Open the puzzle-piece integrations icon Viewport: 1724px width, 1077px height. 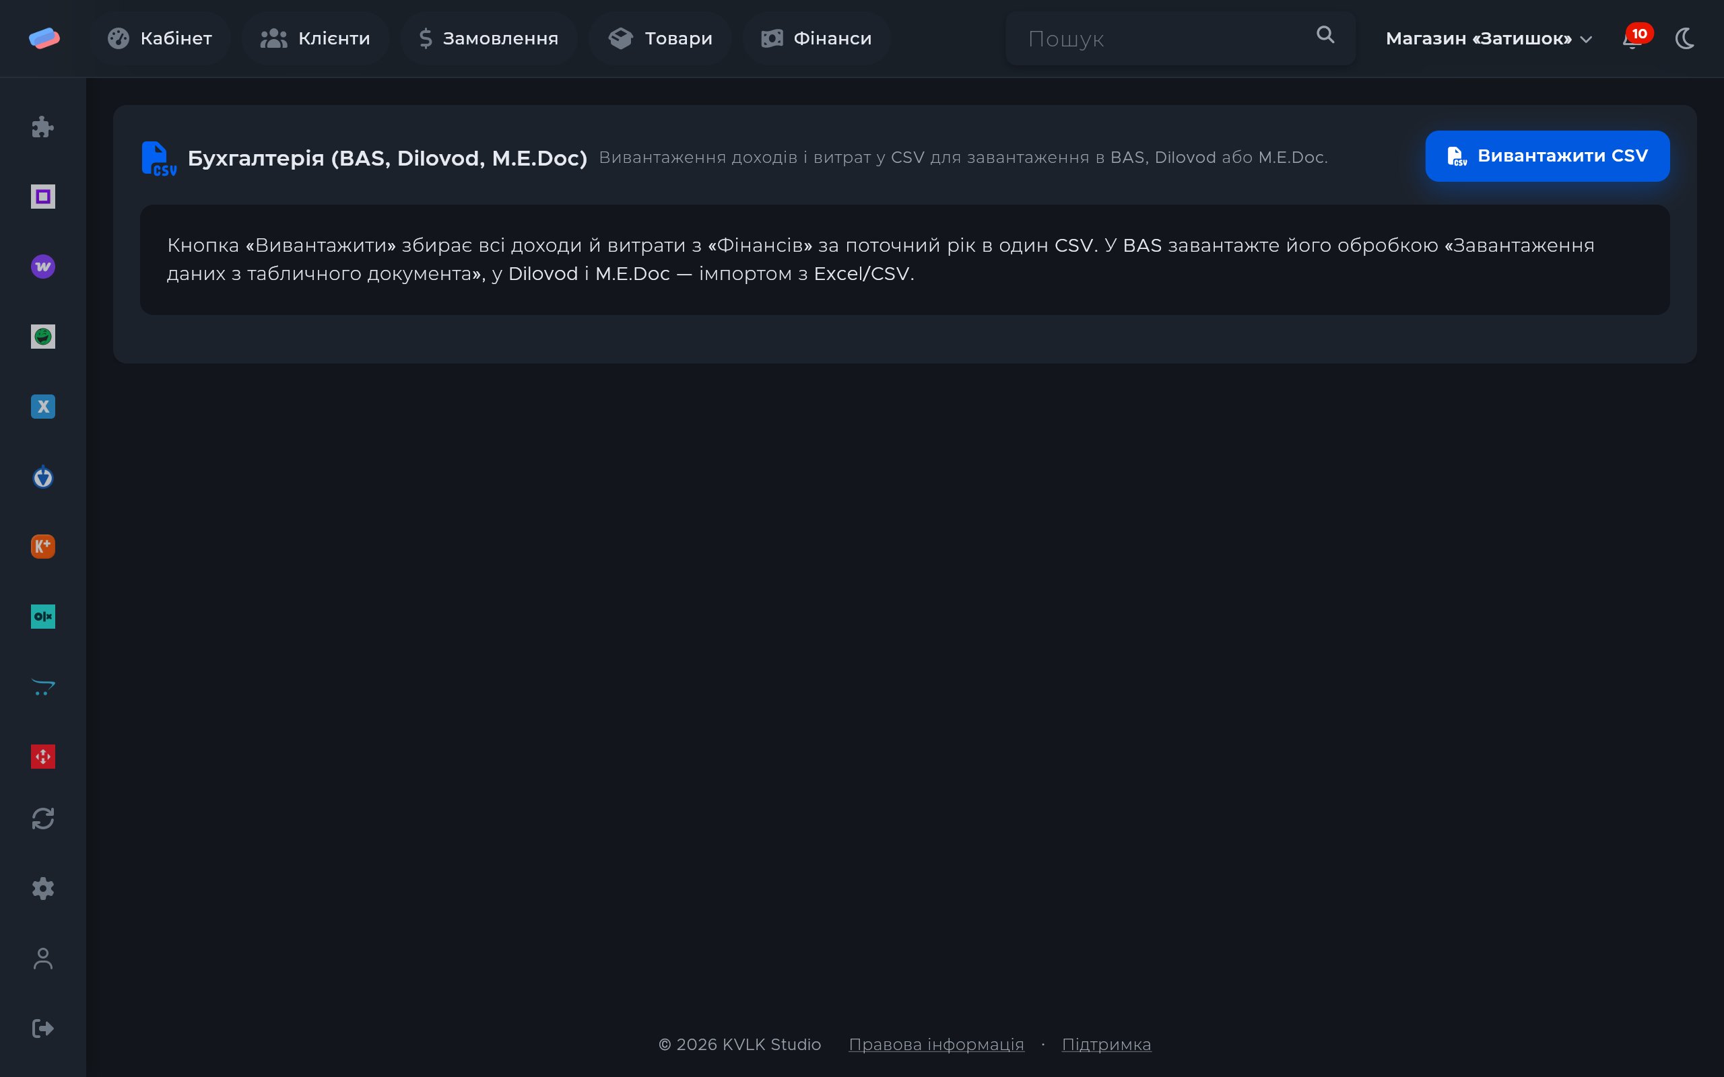[x=42, y=127]
